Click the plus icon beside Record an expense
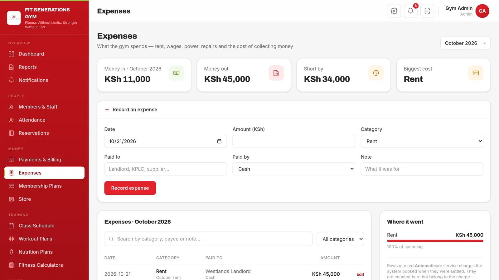499x280 pixels. click(x=107, y=110)
